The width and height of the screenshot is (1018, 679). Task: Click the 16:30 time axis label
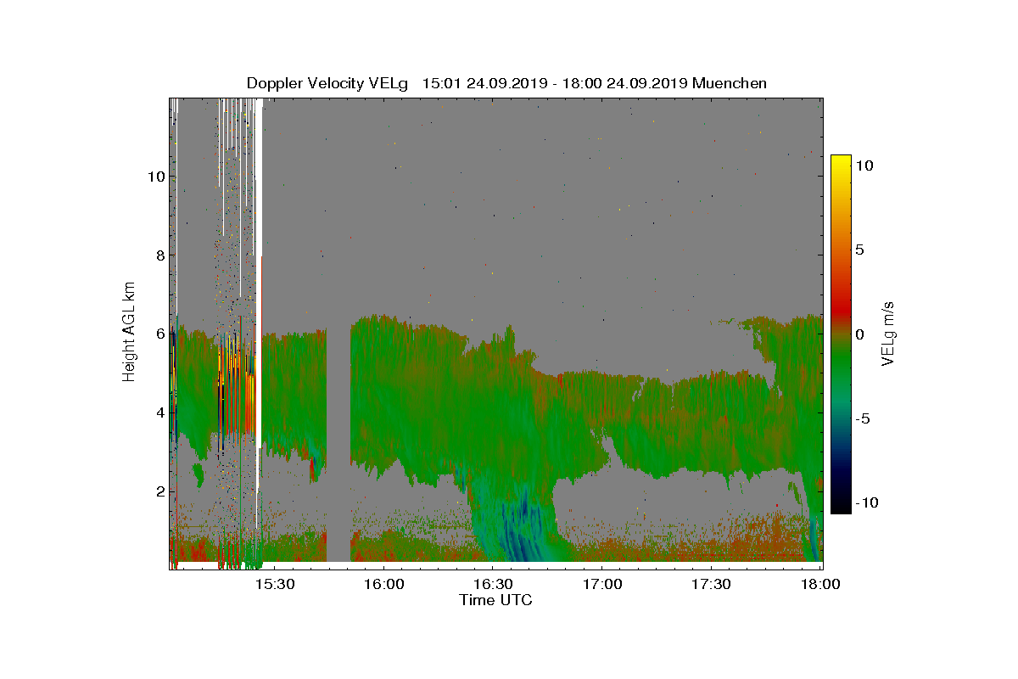[493, 585]
